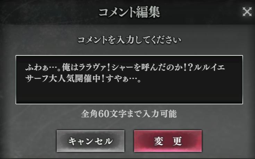
Task: Click the number 60 in character limit note
Action: click(x=103, y=114)
